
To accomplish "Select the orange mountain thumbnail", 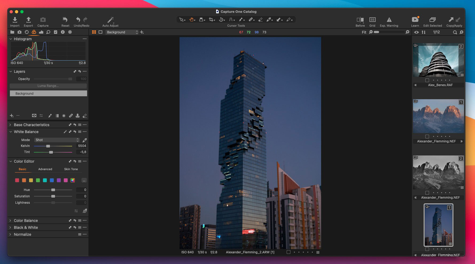I will pos(438,116).
